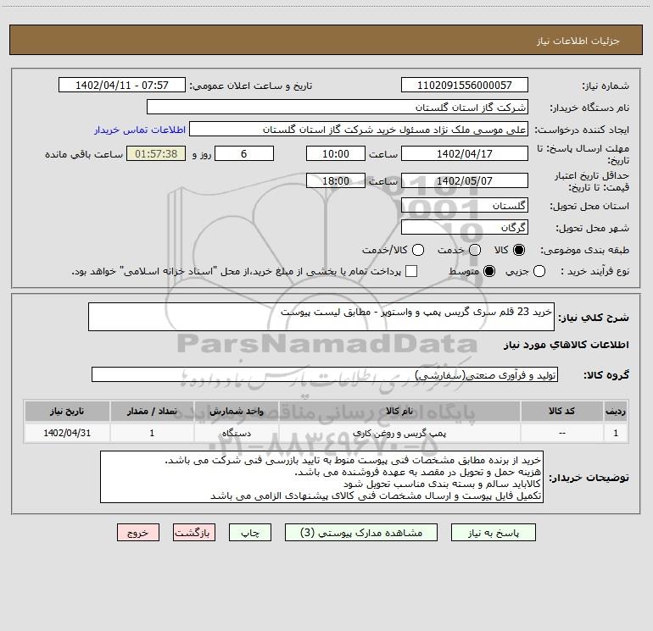Select the خدمت radio button
653x631 pixels.
[475, 250]
